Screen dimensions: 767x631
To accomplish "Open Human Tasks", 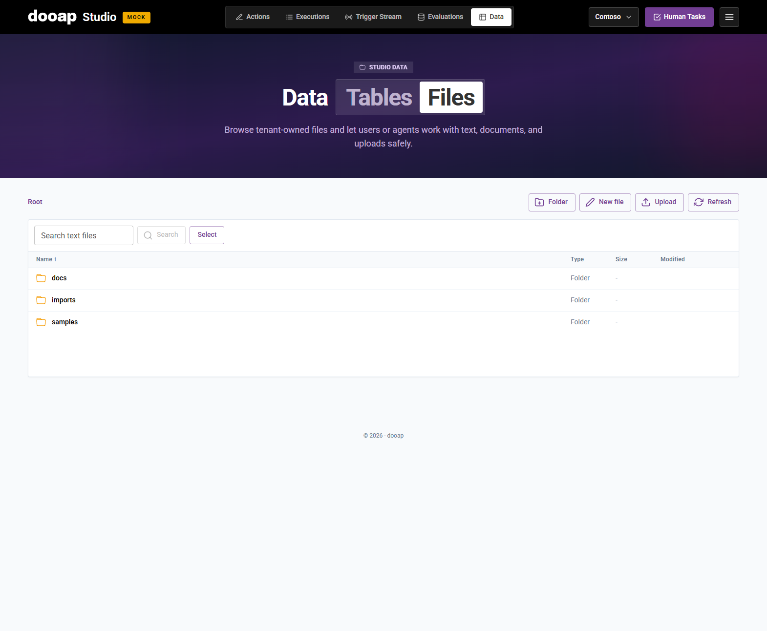I will [x=679, y=17].
